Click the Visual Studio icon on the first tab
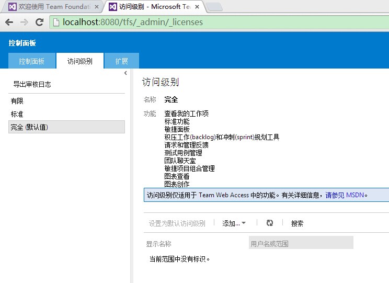Screen dimensions: 389x283 click(x=13, y=7)
